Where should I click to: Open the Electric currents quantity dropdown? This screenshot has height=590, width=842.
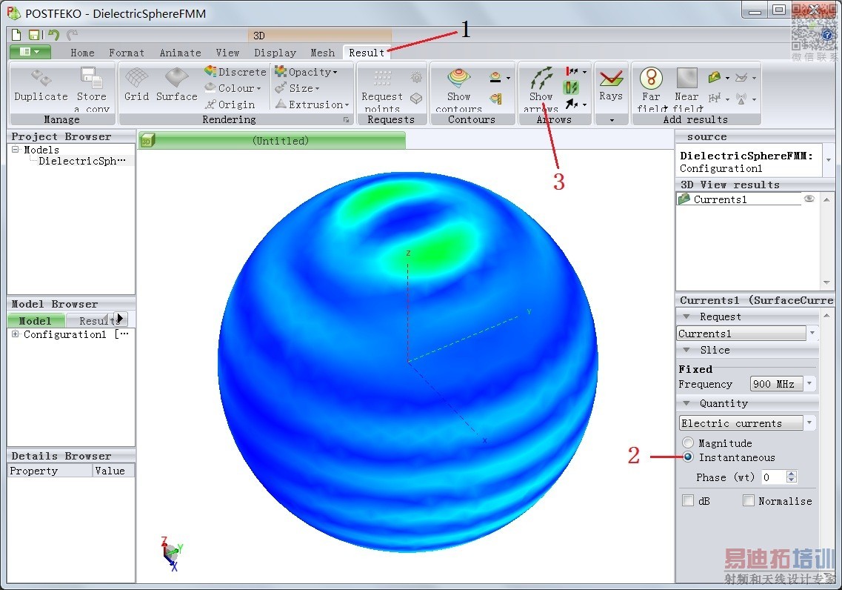[x=809, y=423]
